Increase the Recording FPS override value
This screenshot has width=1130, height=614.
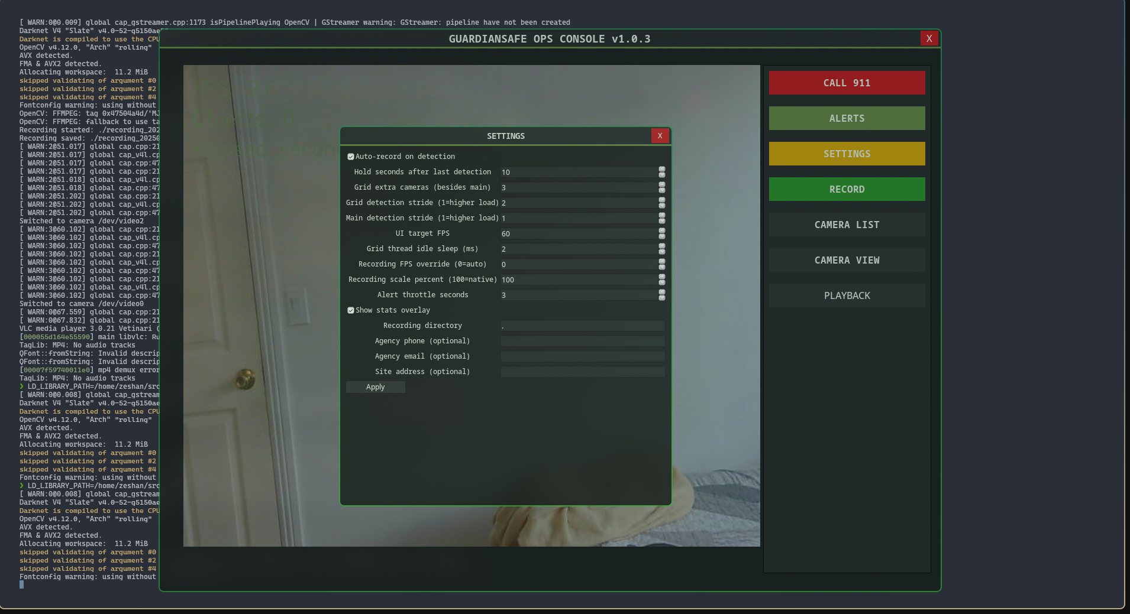point(661,262)
